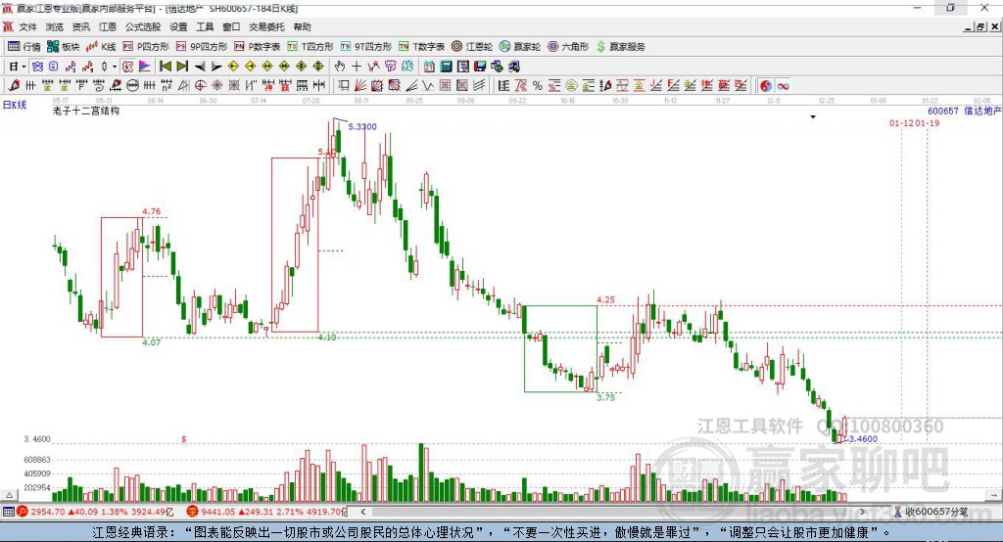Open the 9P四方形 tool
This screenshot has height=542, width=1003.
click(x=202, y=47)
